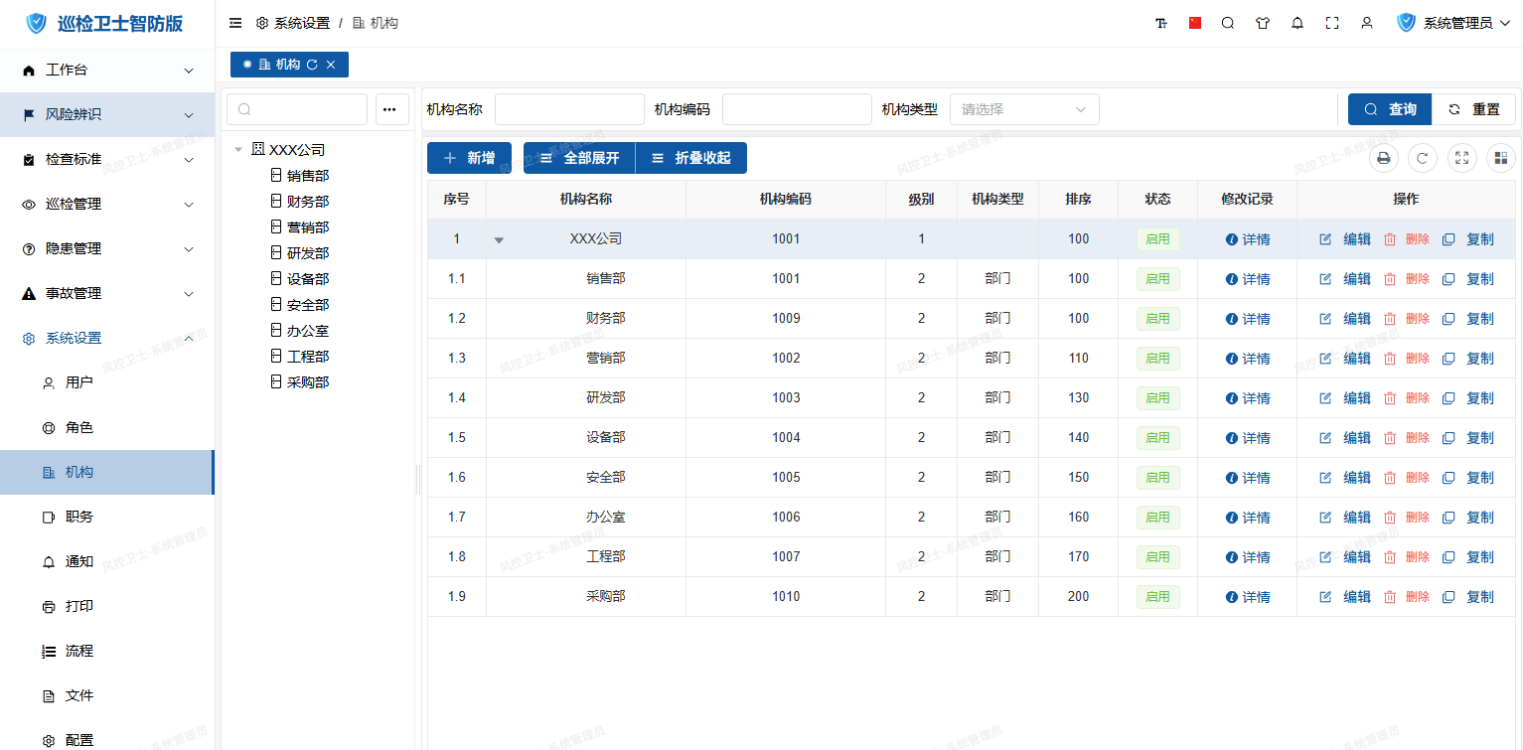
Task: Open the font size setting icon
Action: [x=1161, y=23]
